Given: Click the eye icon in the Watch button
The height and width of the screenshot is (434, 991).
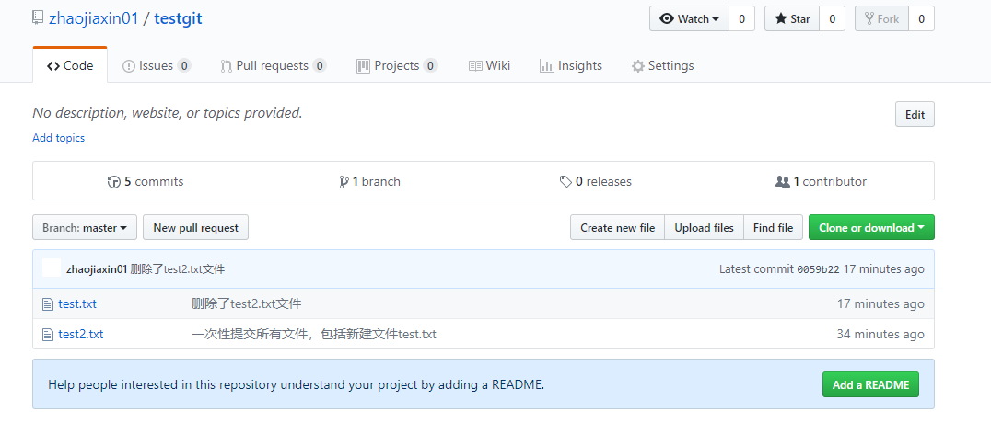Looking at the screenshot, I should [667, 19].
